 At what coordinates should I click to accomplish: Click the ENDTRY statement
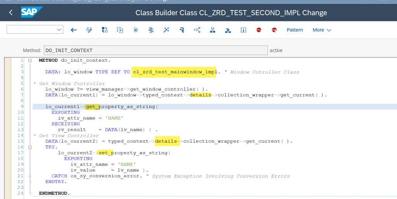[x=56, y=182]
